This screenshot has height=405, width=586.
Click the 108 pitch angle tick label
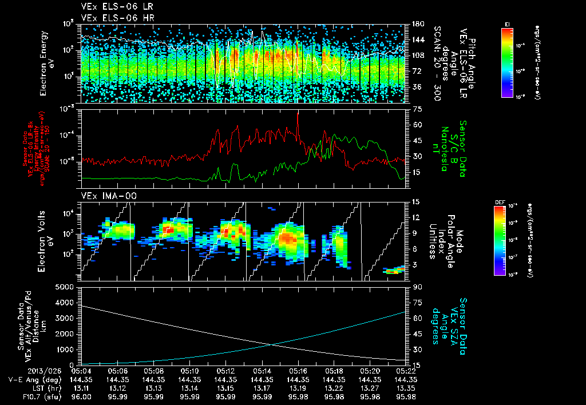tap(418, 55)
